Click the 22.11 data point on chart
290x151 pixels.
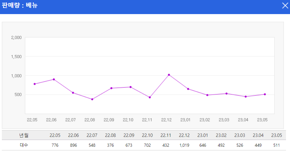150,97
